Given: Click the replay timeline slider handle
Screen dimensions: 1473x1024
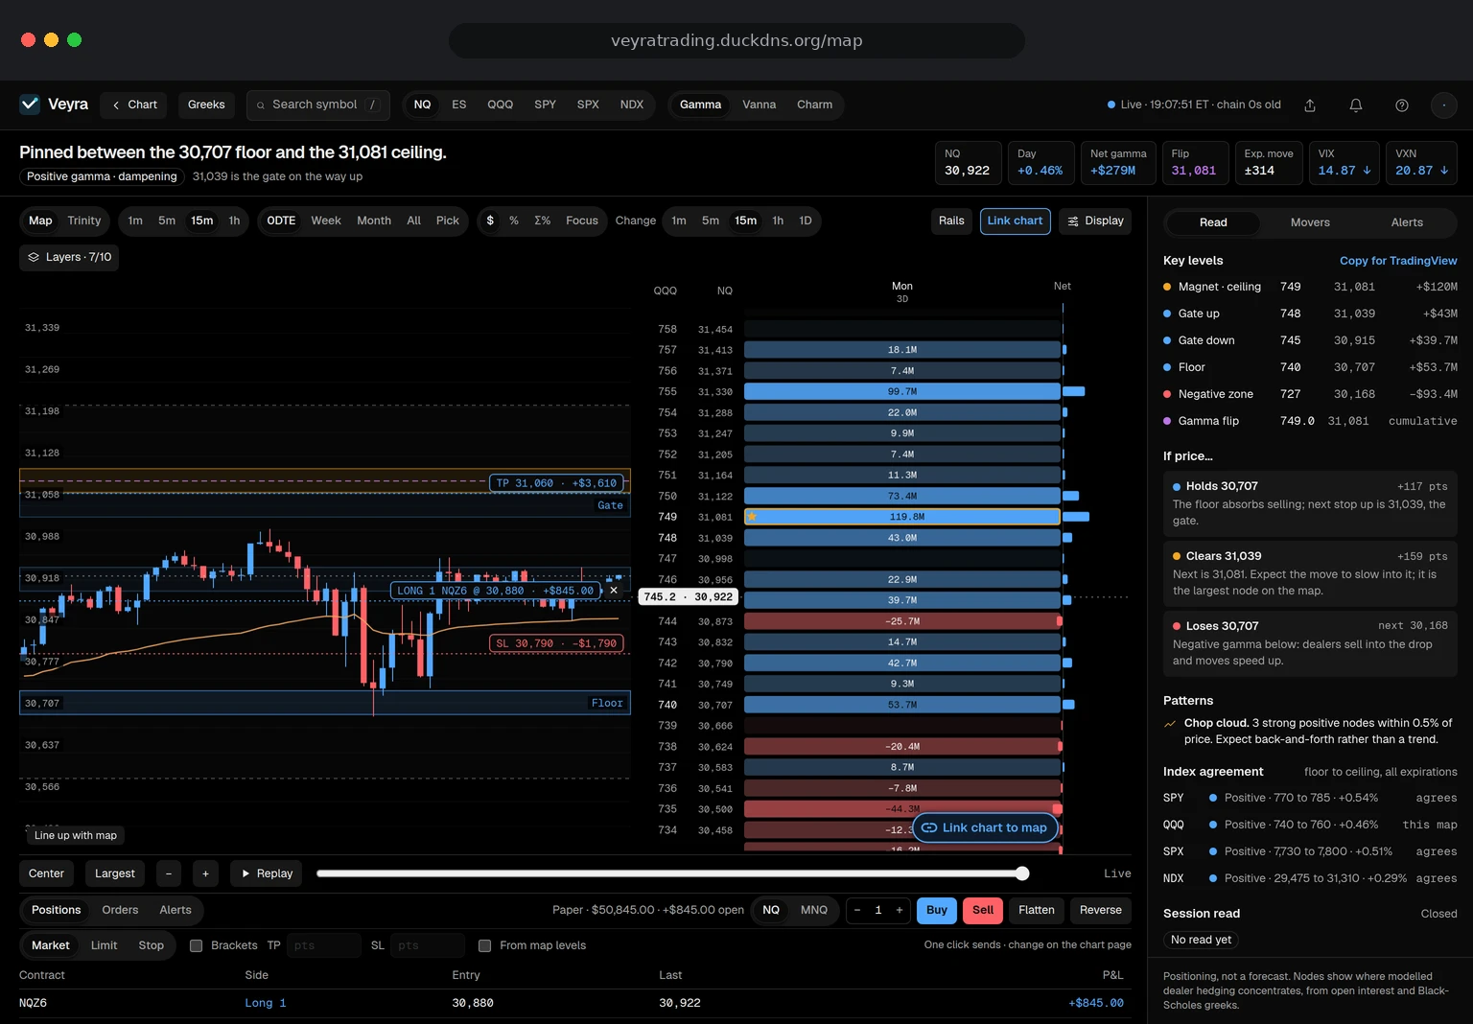Looking at the screenshot, I should (1022, 873).
